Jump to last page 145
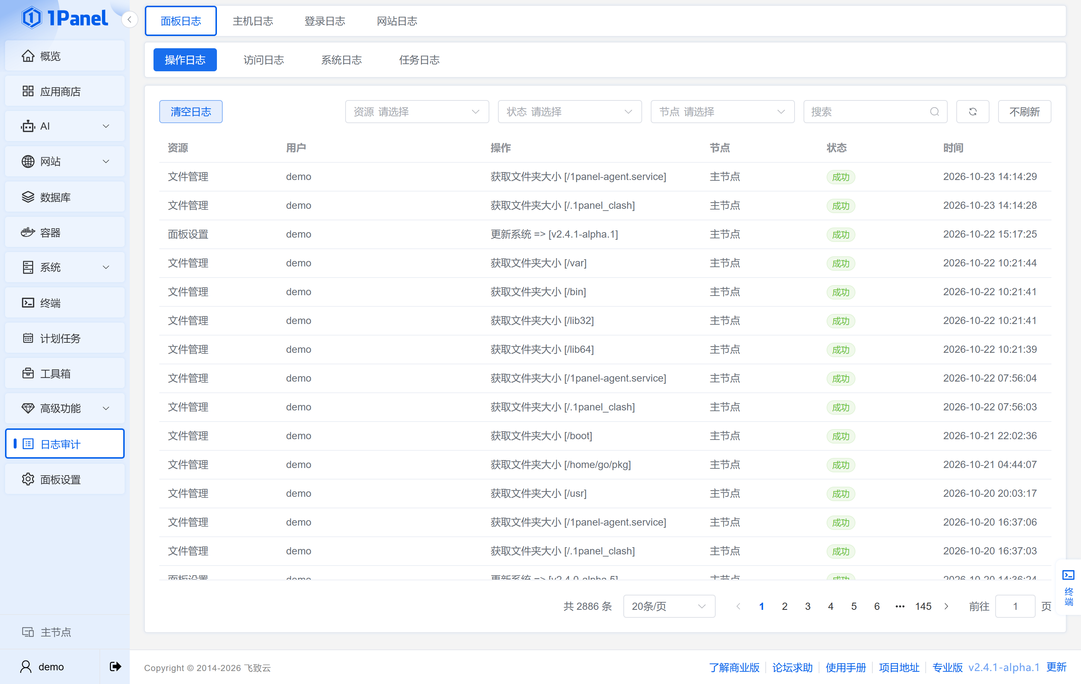The height and width of the screenshot is (684, 1081). [923, 606]
